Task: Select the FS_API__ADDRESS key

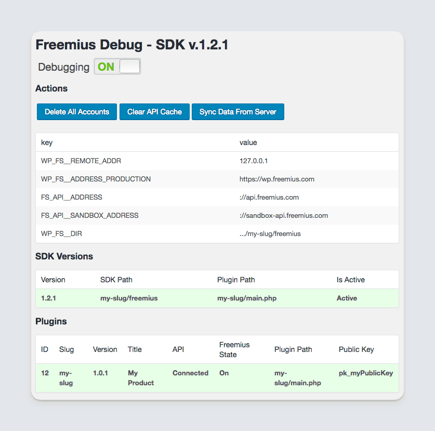Action: click(72, 198)
